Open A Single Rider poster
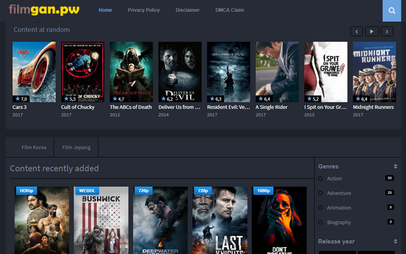 277,72
